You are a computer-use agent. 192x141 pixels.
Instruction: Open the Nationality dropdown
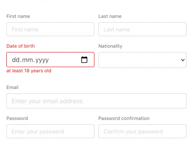(x=142, y=60)
